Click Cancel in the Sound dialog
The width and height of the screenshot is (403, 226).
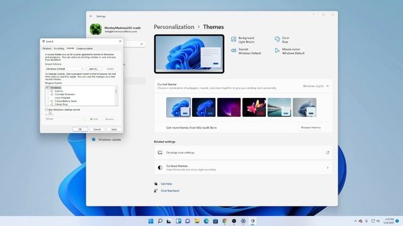pos(97,129)
